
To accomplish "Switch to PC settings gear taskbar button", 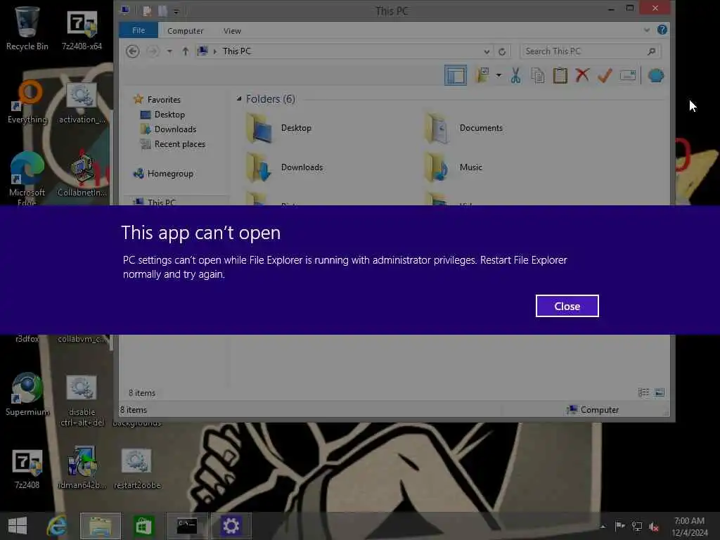I will 231,526.
